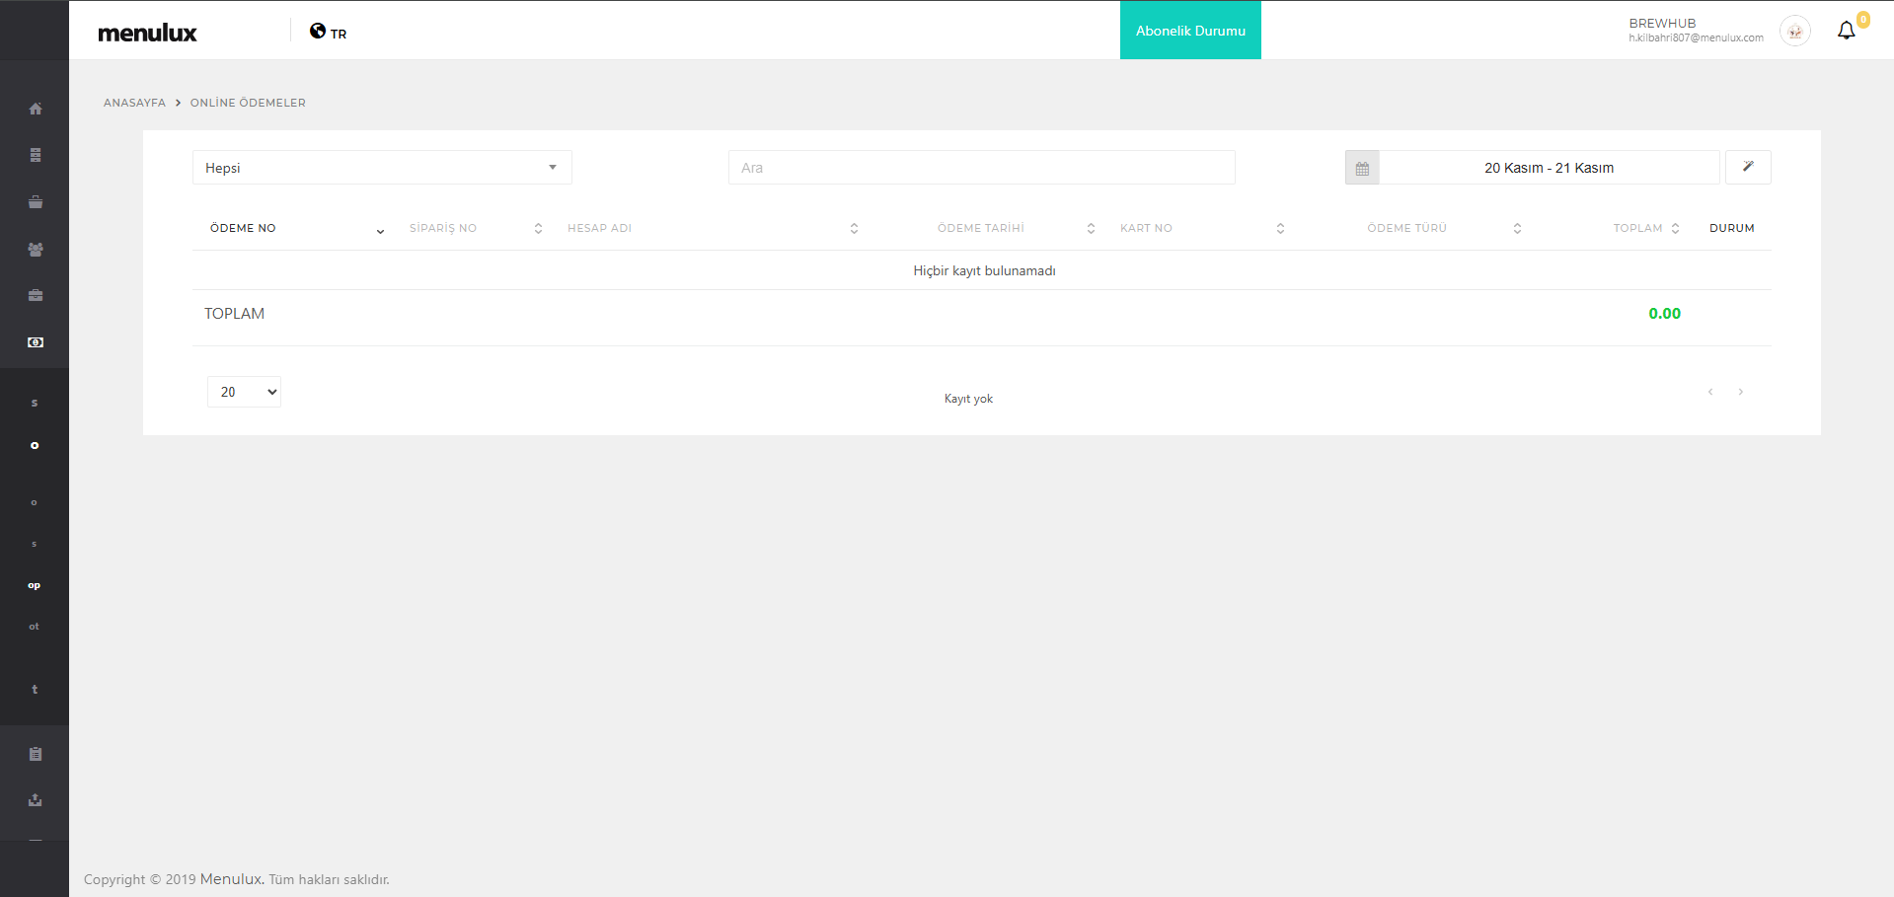Open the notifications bell icon
This screenshot has height=897, width=1894.
click(x=1846, y=31)
